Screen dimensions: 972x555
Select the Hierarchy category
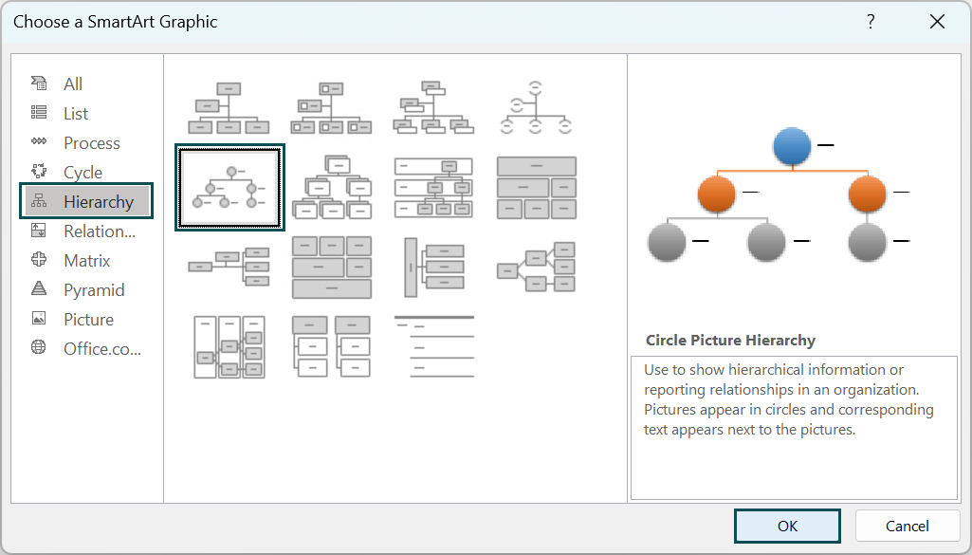(x=86, y=201)
